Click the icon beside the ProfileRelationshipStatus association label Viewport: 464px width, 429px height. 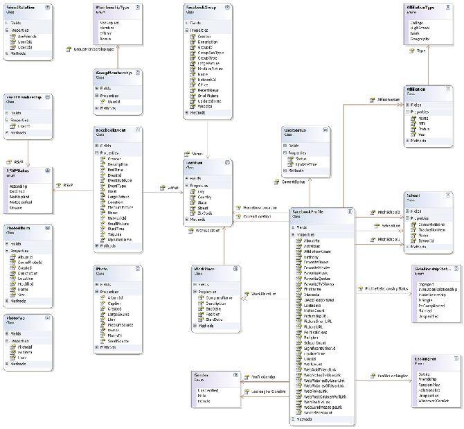click(x=360, y=289)
